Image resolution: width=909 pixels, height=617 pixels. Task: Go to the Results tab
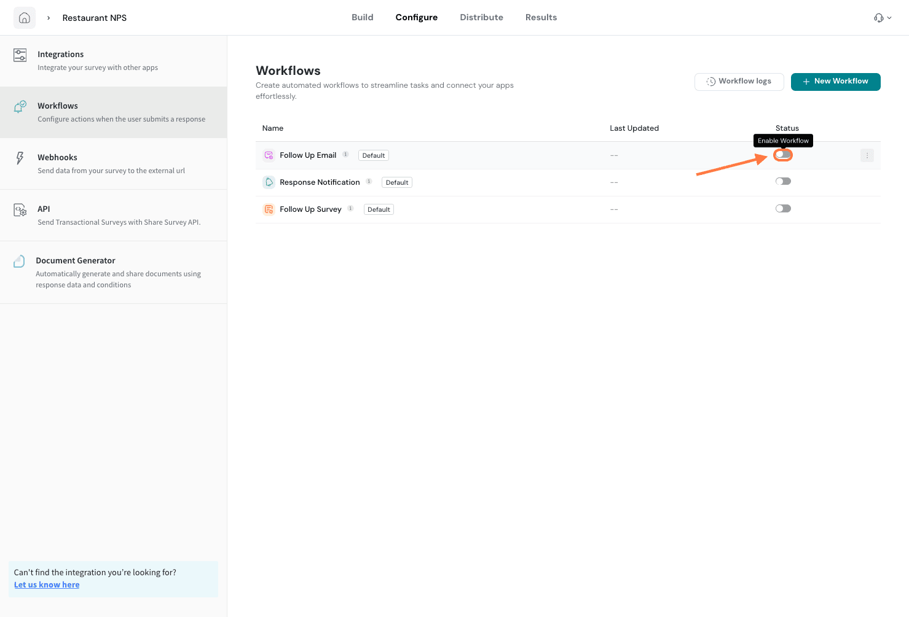541,17
